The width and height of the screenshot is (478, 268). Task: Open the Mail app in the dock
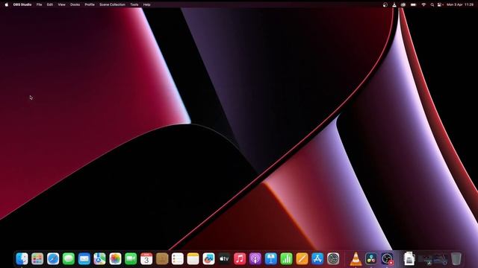(x=84, y=259)
